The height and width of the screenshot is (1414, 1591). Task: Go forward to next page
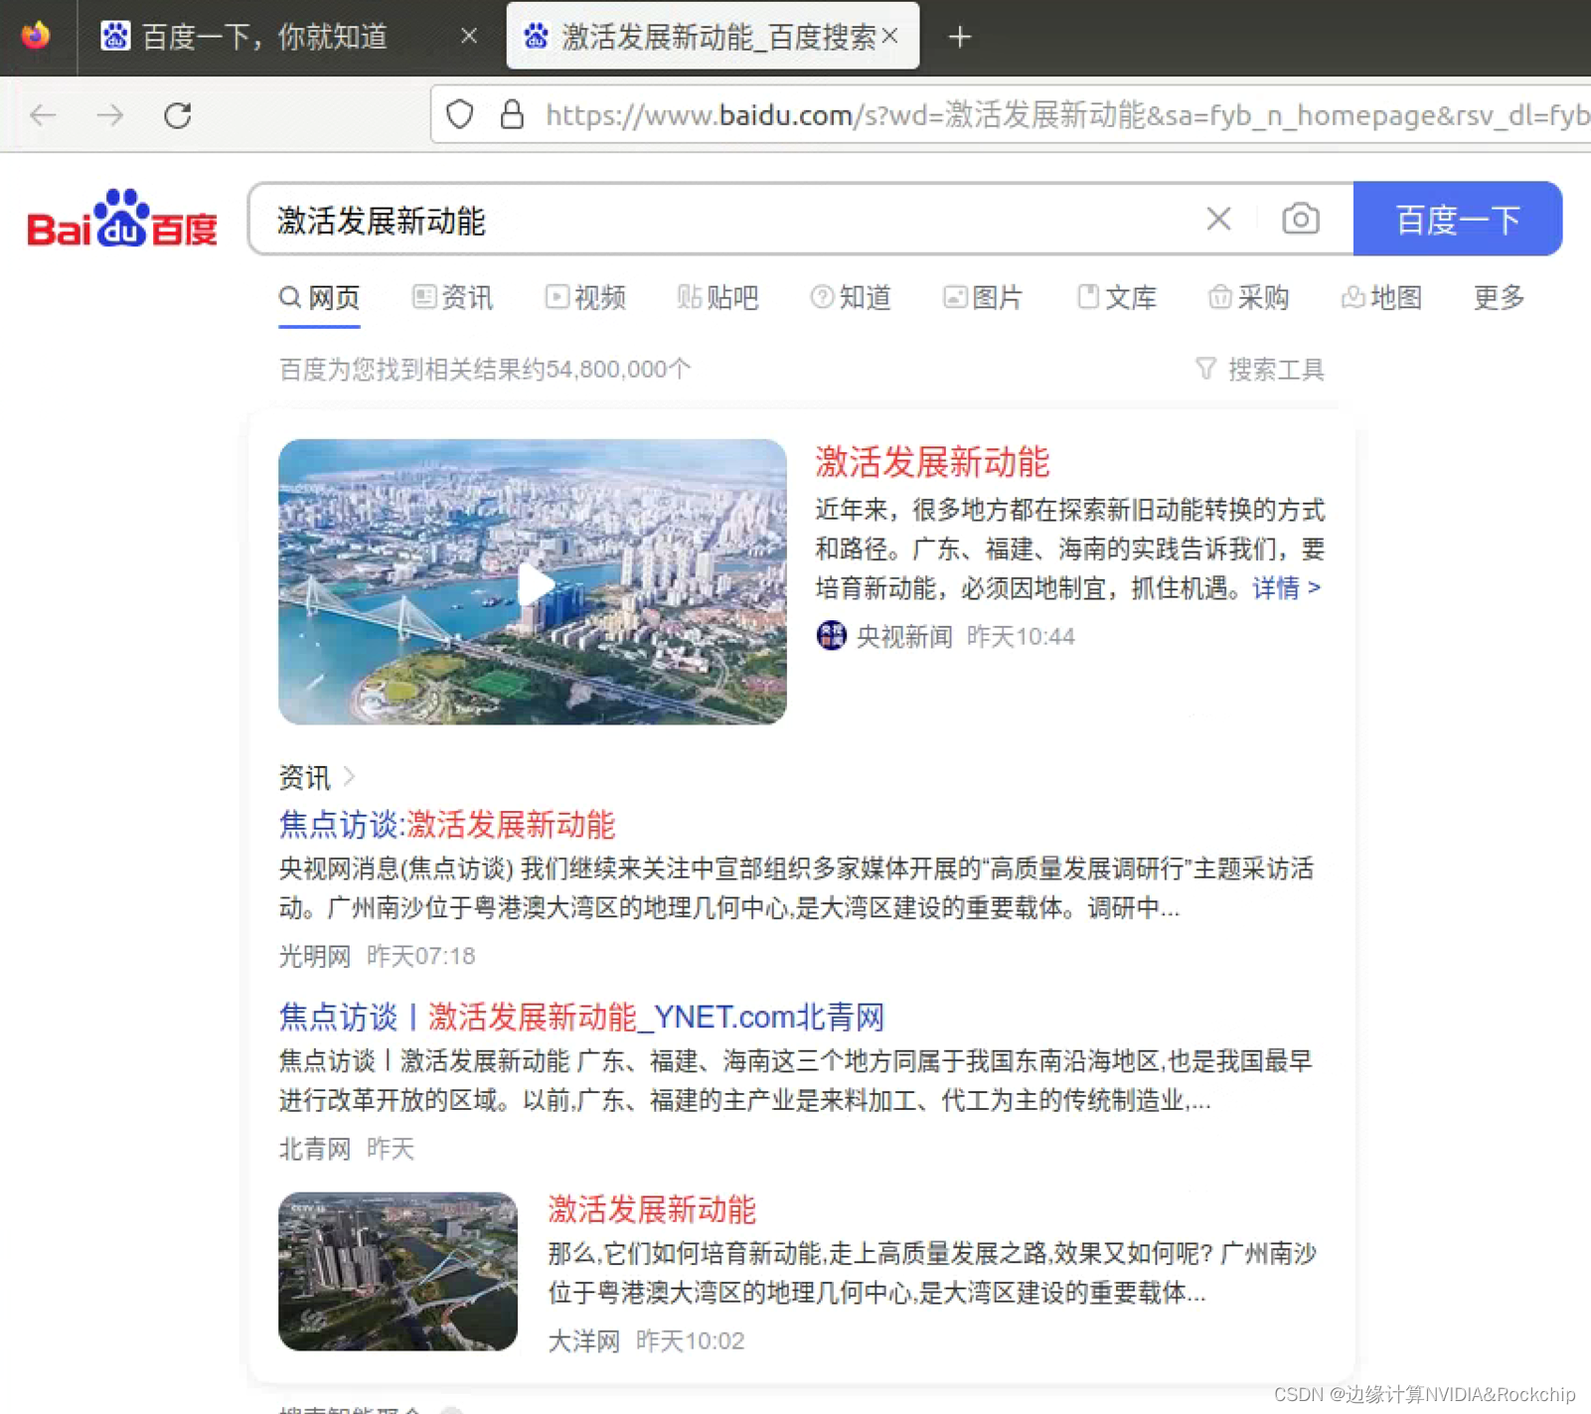point(109,115)
